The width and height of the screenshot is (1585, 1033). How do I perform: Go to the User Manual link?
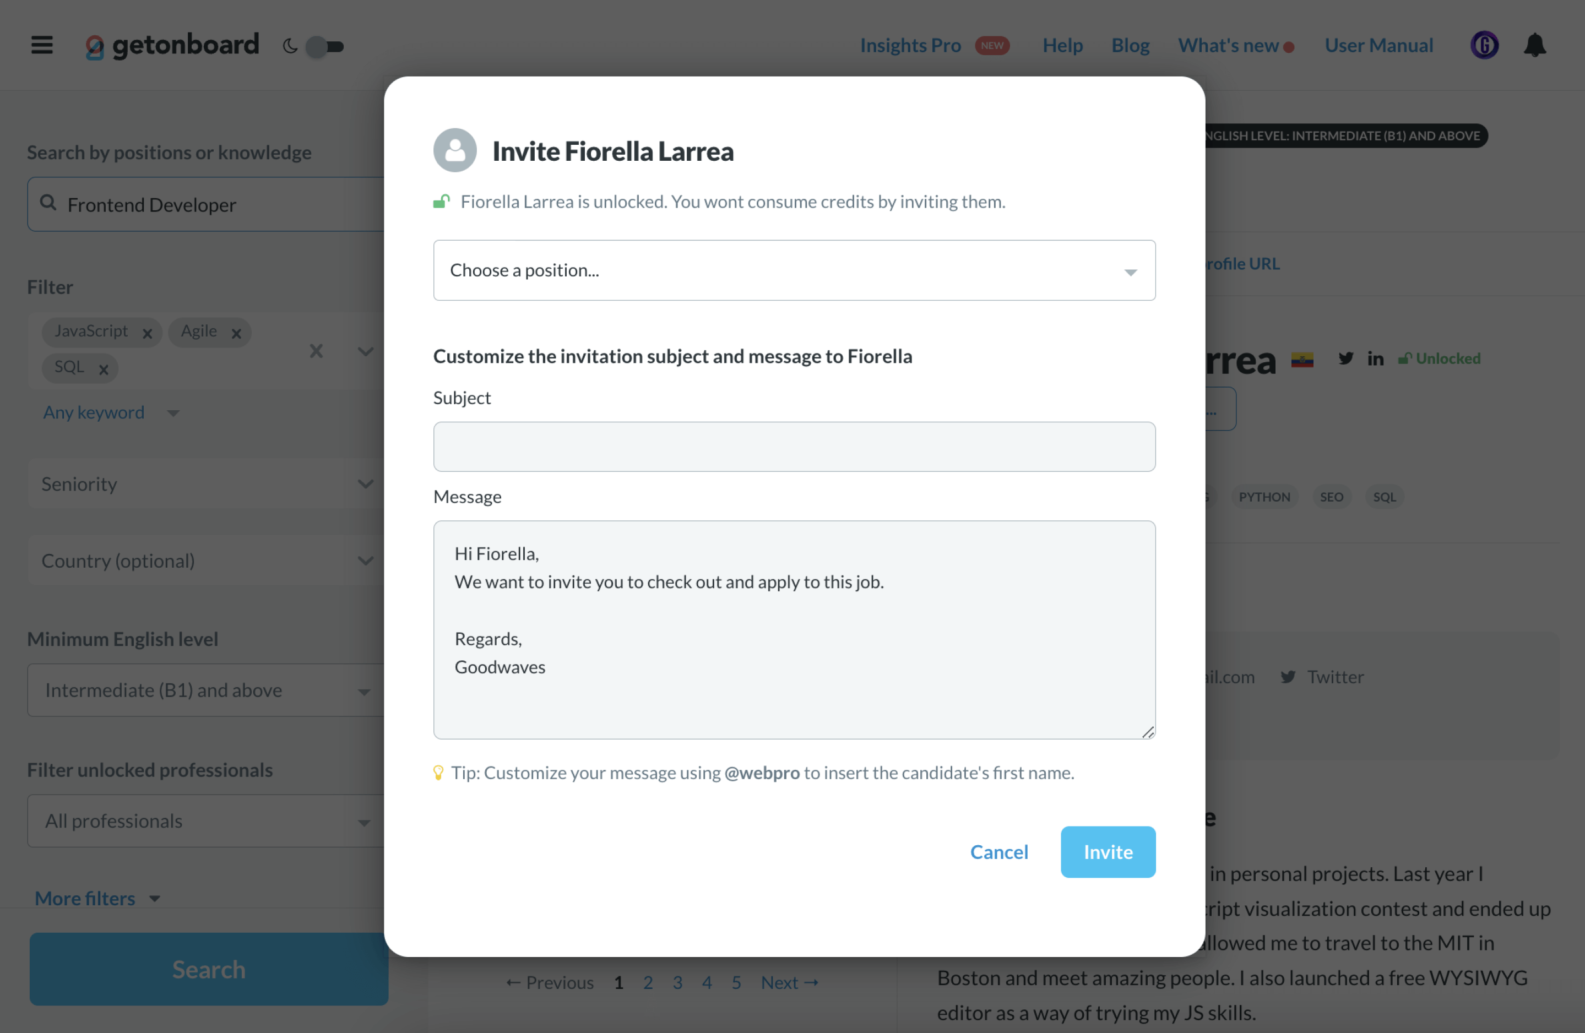[x=1378, y=45]
